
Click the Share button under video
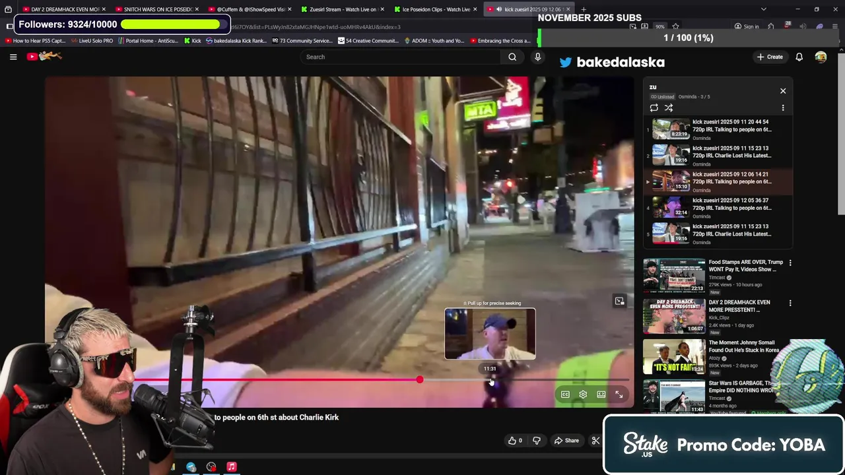[566, 441]
